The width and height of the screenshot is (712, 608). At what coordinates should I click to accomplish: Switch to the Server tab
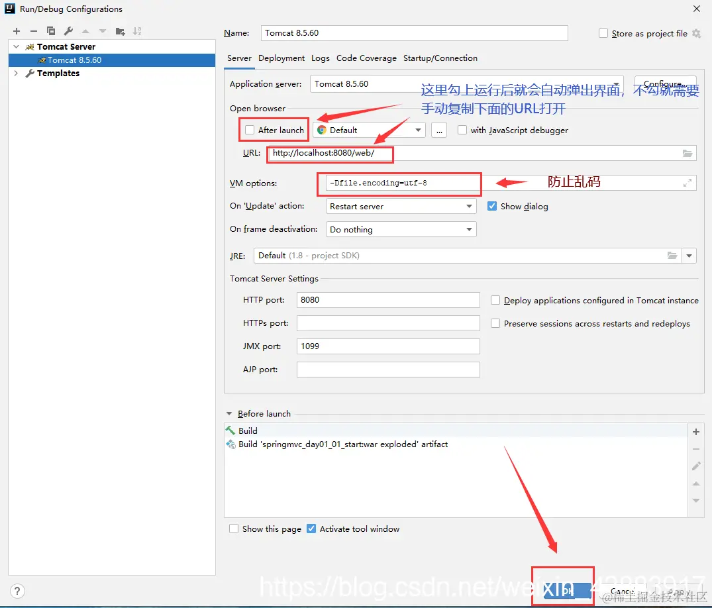click(x=239, y=58)
